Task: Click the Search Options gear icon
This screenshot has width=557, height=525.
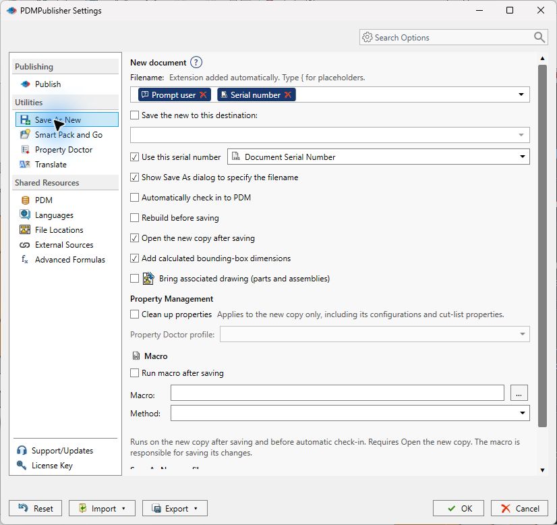Action: (368, 37)
